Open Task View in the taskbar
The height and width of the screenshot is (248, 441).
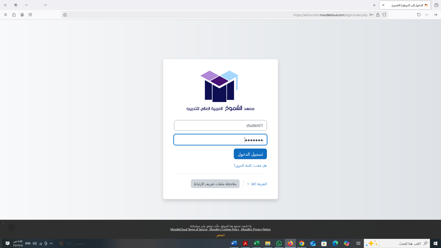click(358, 243)
